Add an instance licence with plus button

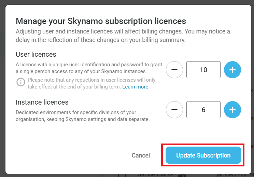click(232, 110)
